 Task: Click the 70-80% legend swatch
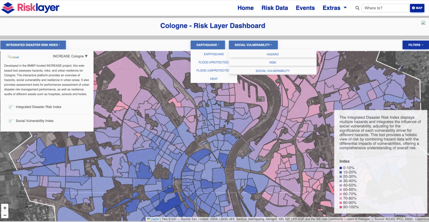(x=341, y=199)
